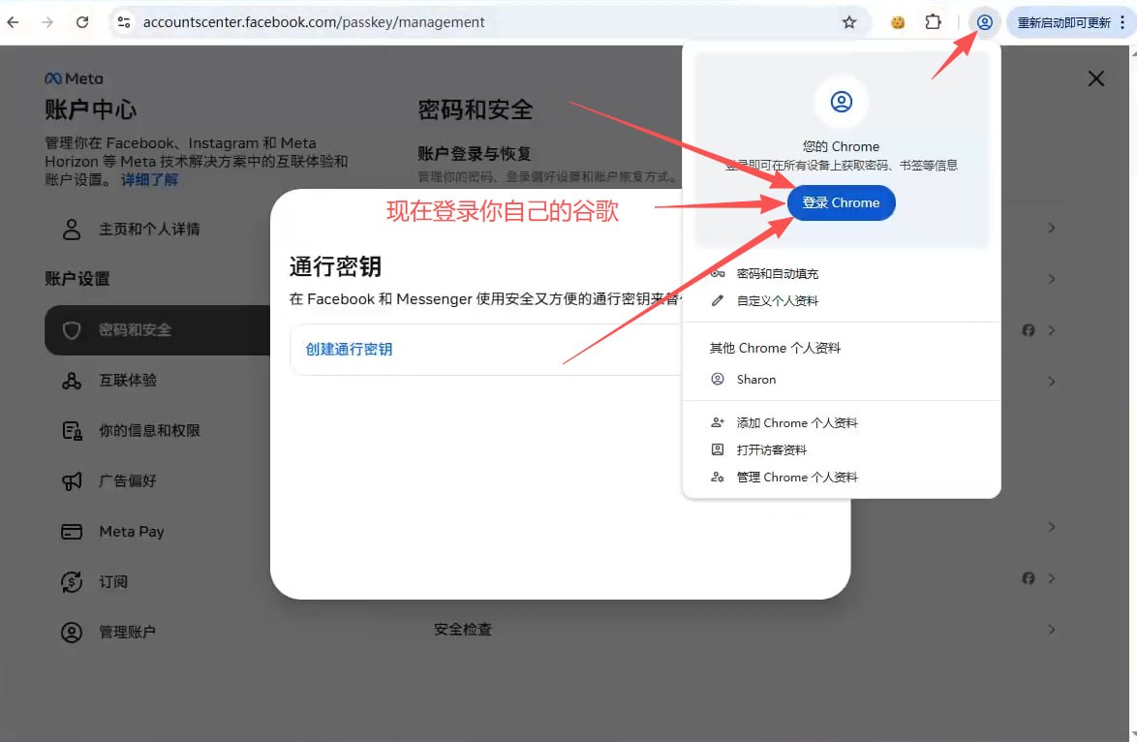Viewport: 1137px width, 742px height.
Task: Click the browser reload button
Action: coord(82,22)
